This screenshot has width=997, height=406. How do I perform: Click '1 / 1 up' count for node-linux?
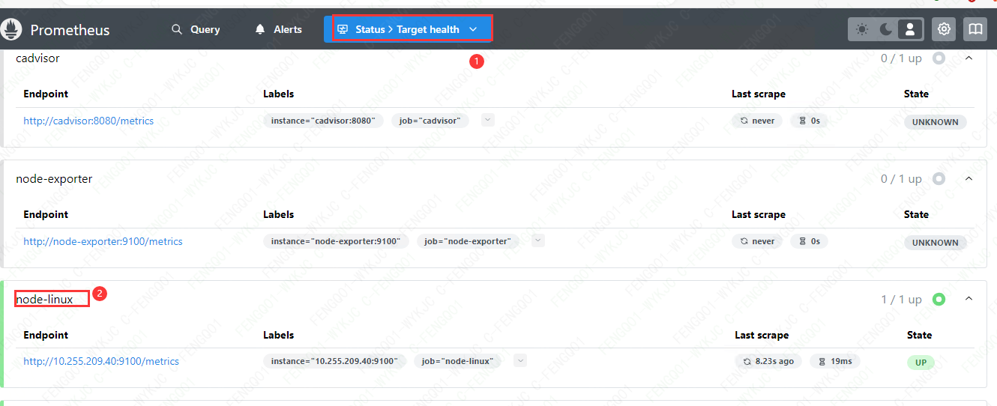click(901, 299)
